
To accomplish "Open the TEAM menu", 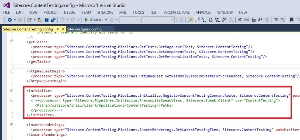I will coord(86,12).
